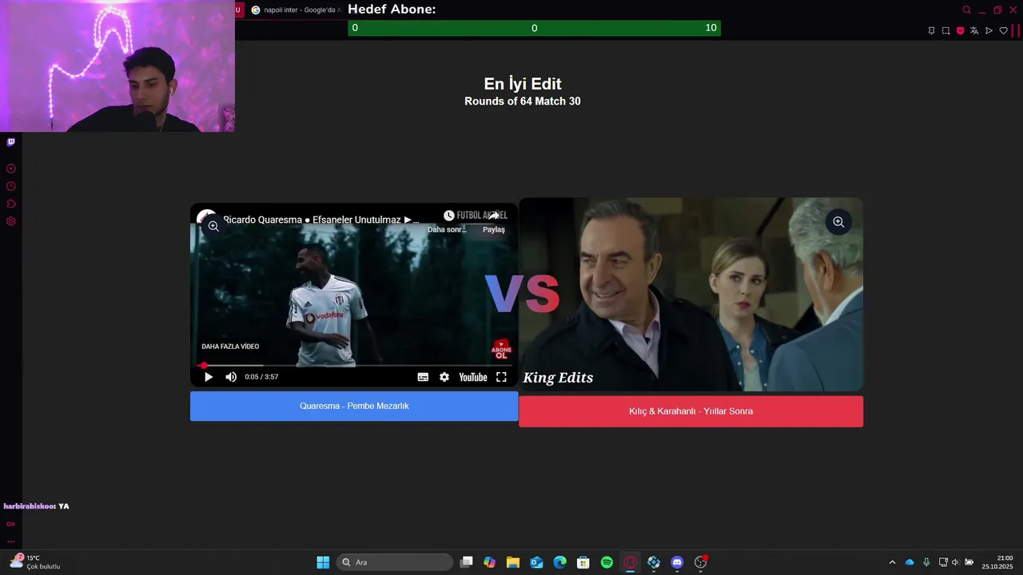
Task: Open Opera sidebar settings gear
Action: click(x=11, y=221)
